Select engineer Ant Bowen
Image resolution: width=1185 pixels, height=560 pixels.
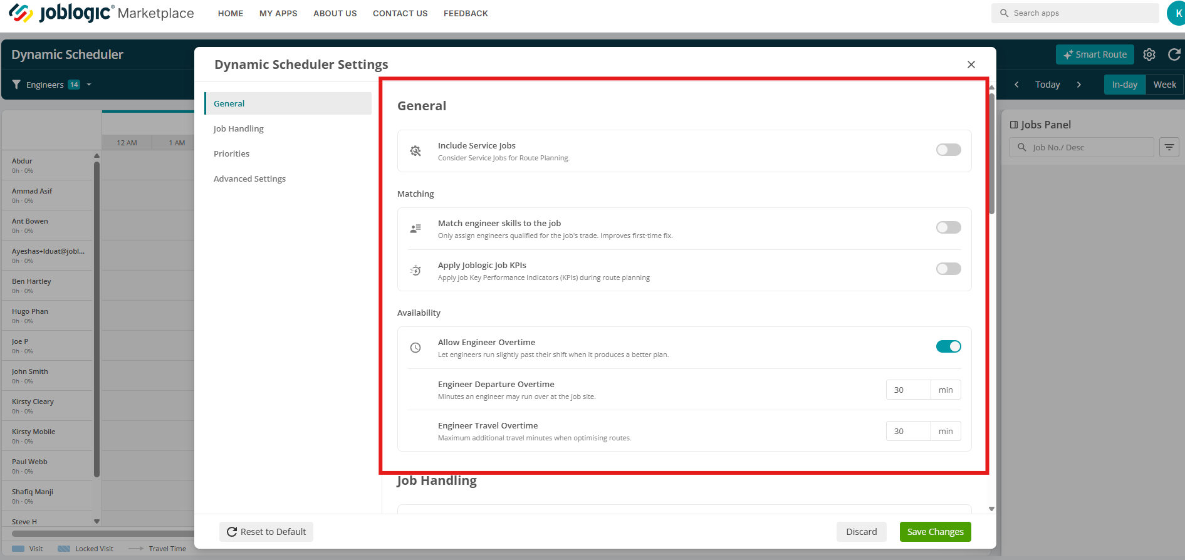click(x=47, y=226)
